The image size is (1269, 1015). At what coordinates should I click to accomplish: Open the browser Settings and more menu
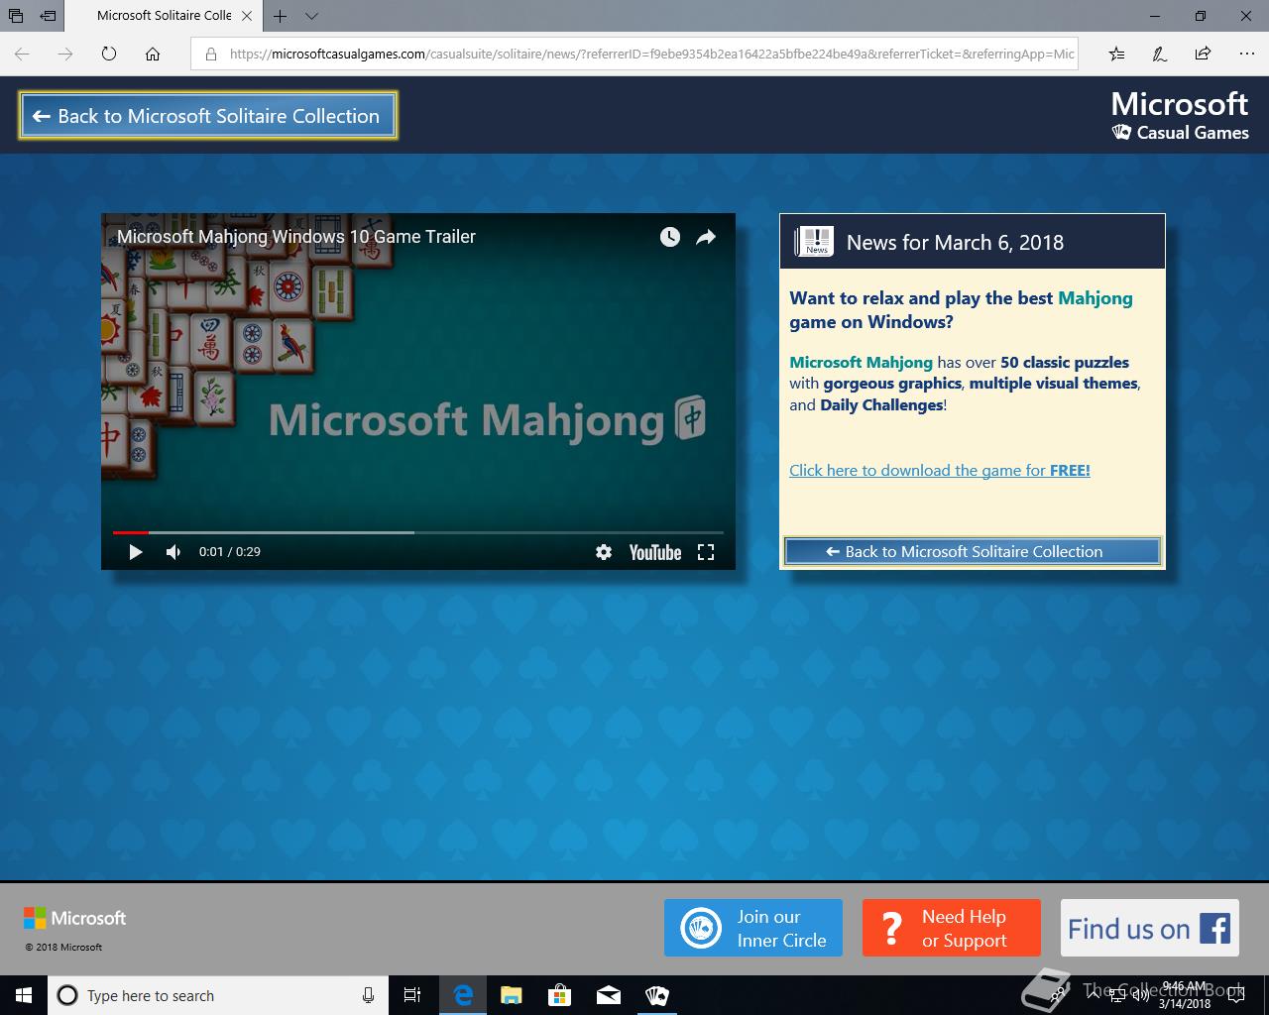(1246, 54)
